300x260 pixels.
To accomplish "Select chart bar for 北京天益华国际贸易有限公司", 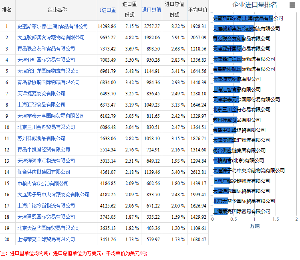I will point(221,201).
